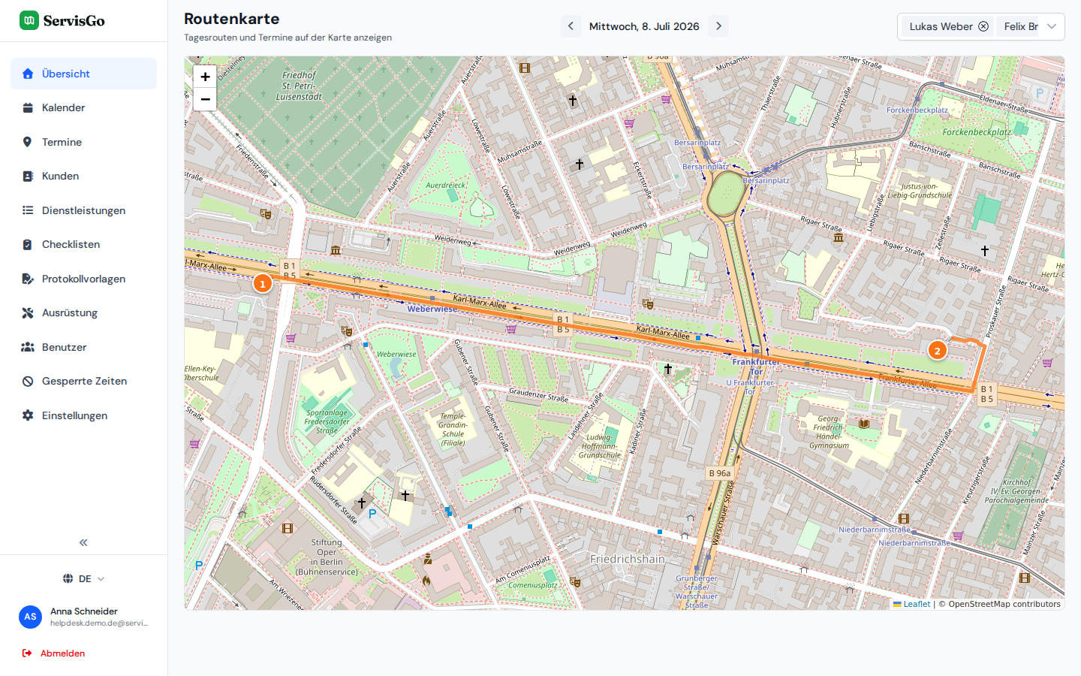The image size is (1081, 676).
Task: Click the Ausrüstung tools icon
Action: pyautogui.click(x=28, y=312)
